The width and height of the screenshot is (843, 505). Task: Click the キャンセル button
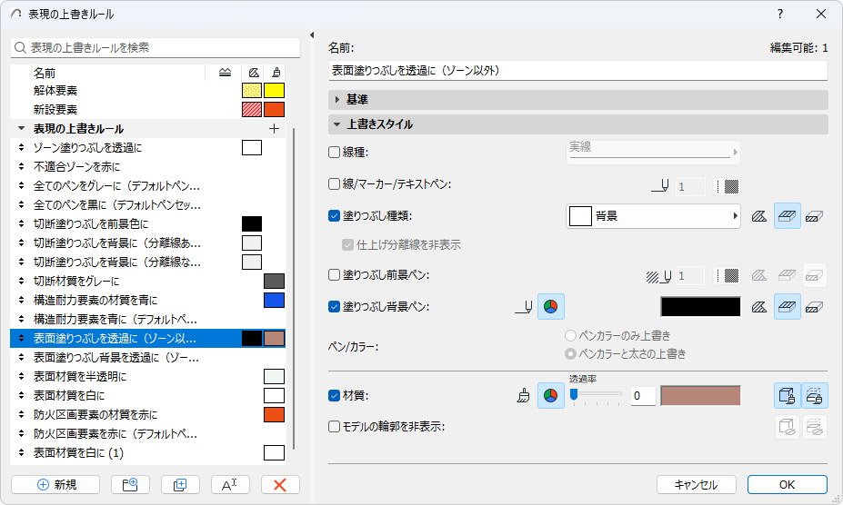click(697, 485)
